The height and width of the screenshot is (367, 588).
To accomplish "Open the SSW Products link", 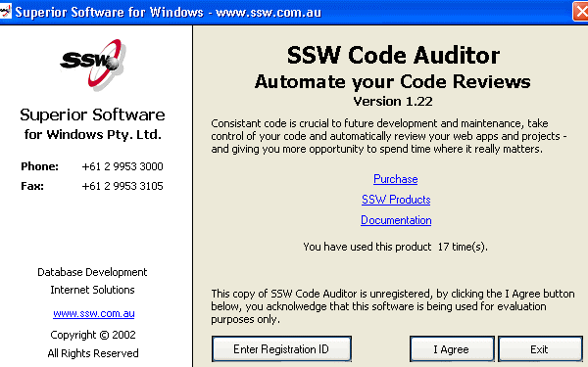I will point(396,200).
